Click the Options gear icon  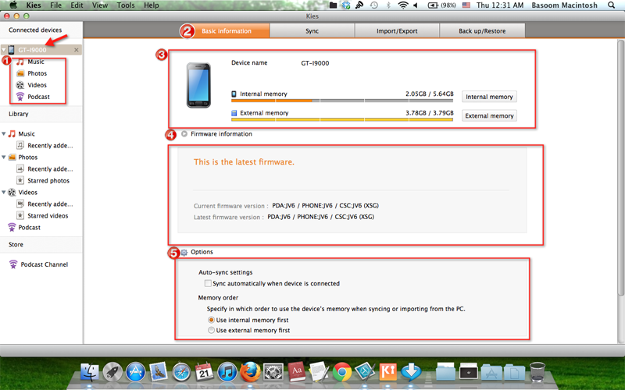[184, 252]
